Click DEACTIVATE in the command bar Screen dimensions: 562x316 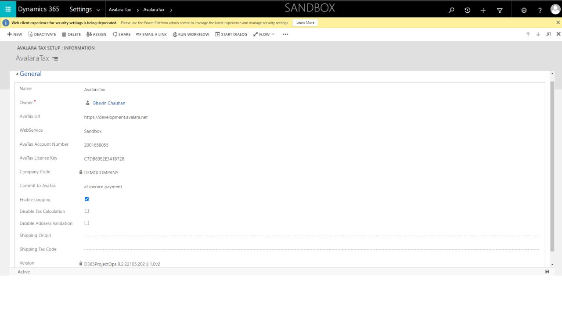pos(42,34)
